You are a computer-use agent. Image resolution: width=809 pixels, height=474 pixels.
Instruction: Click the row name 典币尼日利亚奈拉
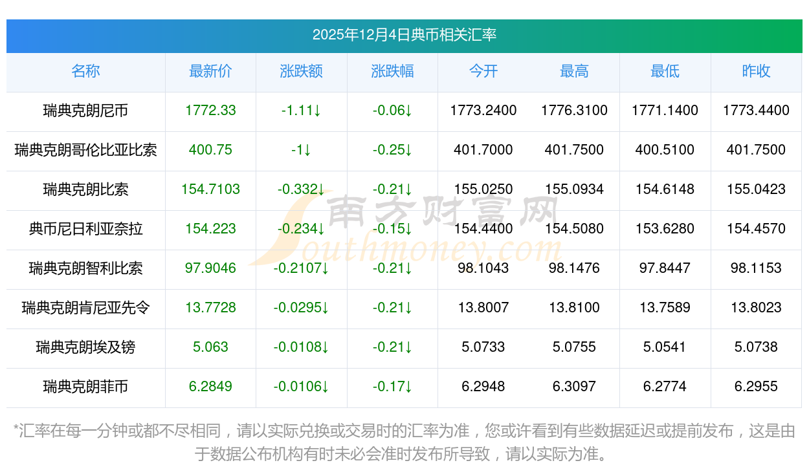86,229
